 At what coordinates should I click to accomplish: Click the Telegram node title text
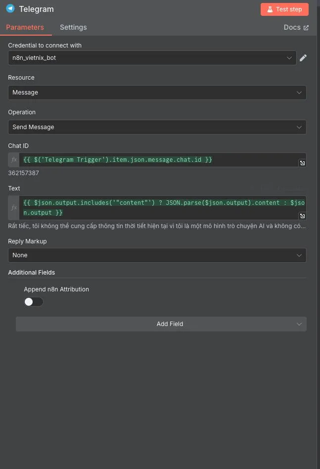click(x=36, y=9)
